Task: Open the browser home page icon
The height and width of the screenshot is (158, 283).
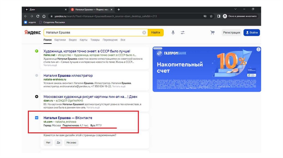Action: click(x=44, y=16)
